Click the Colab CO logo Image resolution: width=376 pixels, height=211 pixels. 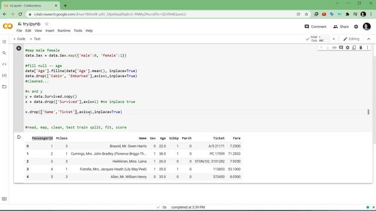coord(8,26)
